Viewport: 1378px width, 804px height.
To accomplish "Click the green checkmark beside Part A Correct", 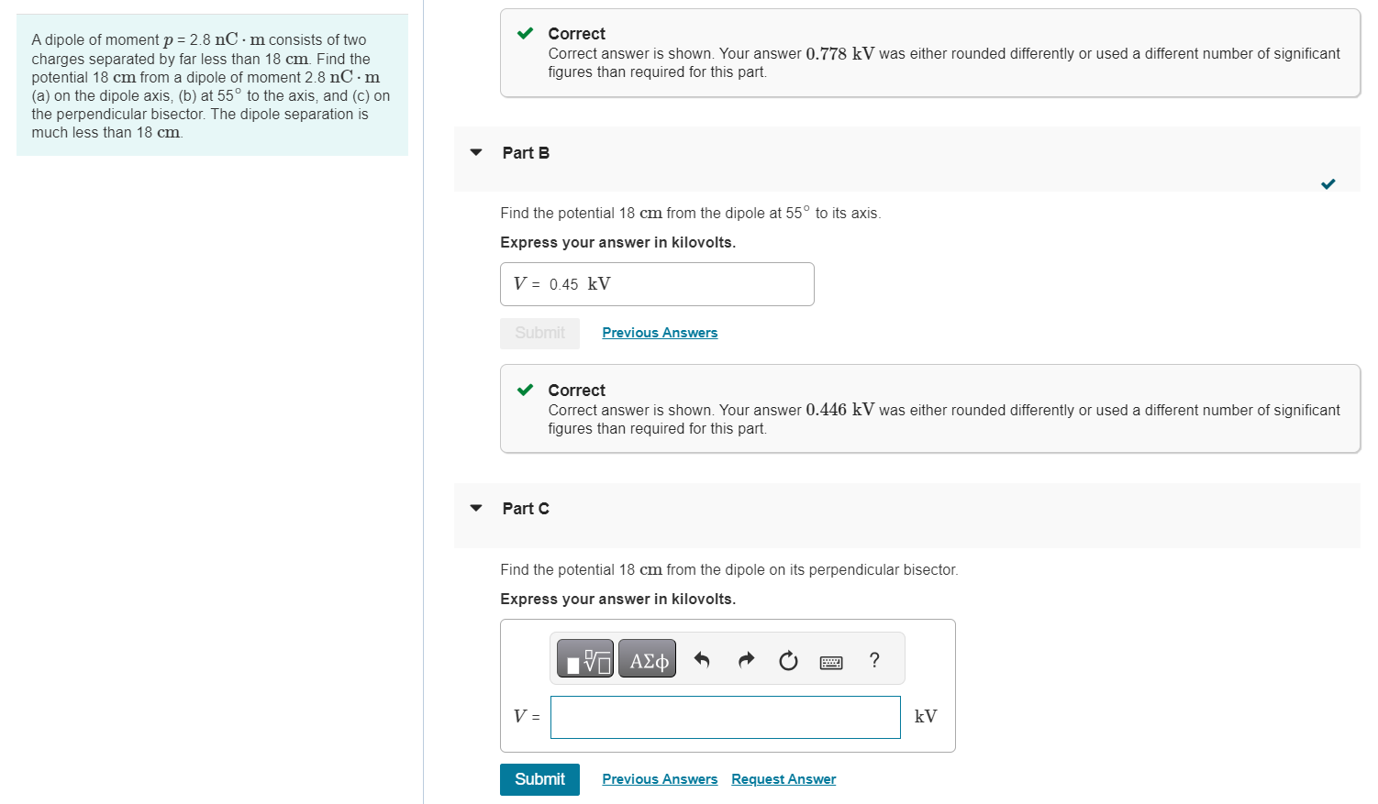I will (x=524, y=33).
